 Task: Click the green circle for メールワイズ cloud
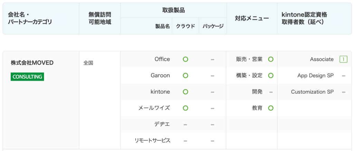(185, 108)
